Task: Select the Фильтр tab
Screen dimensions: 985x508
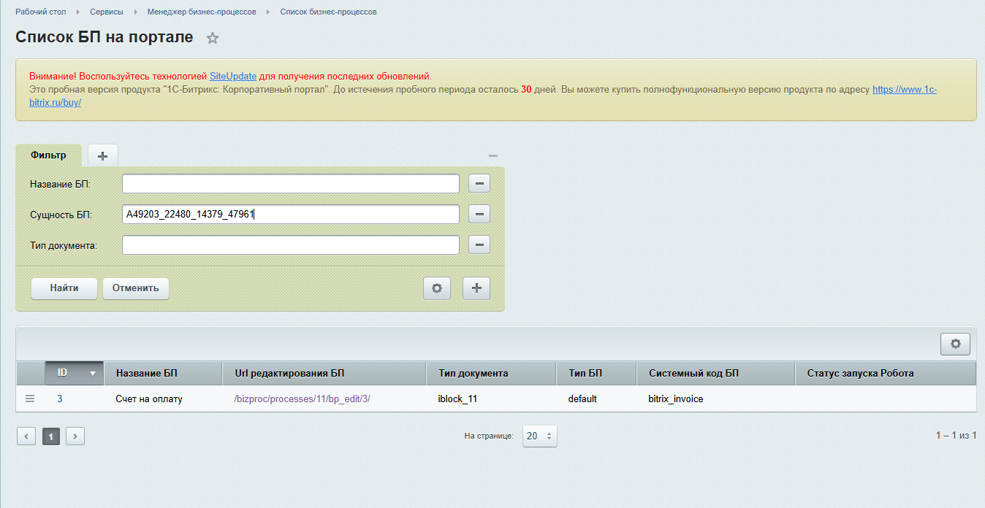Action: [48, 155]
